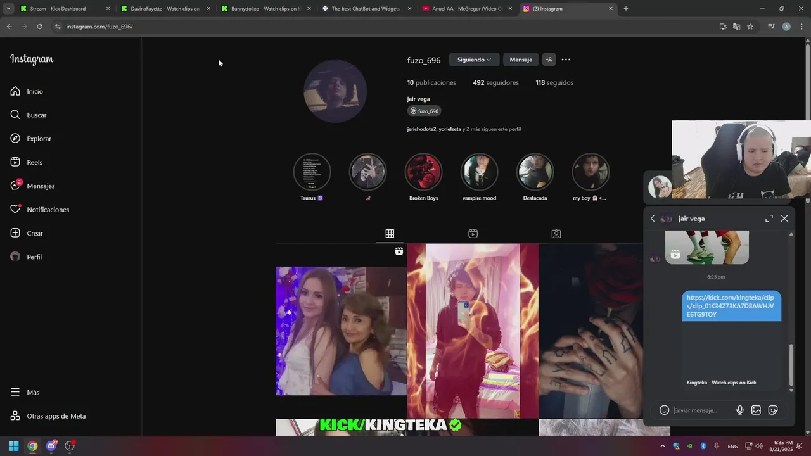The image size is (811, 456).
Task: Open Threads link fuzo_696
Action: (425, 111)
